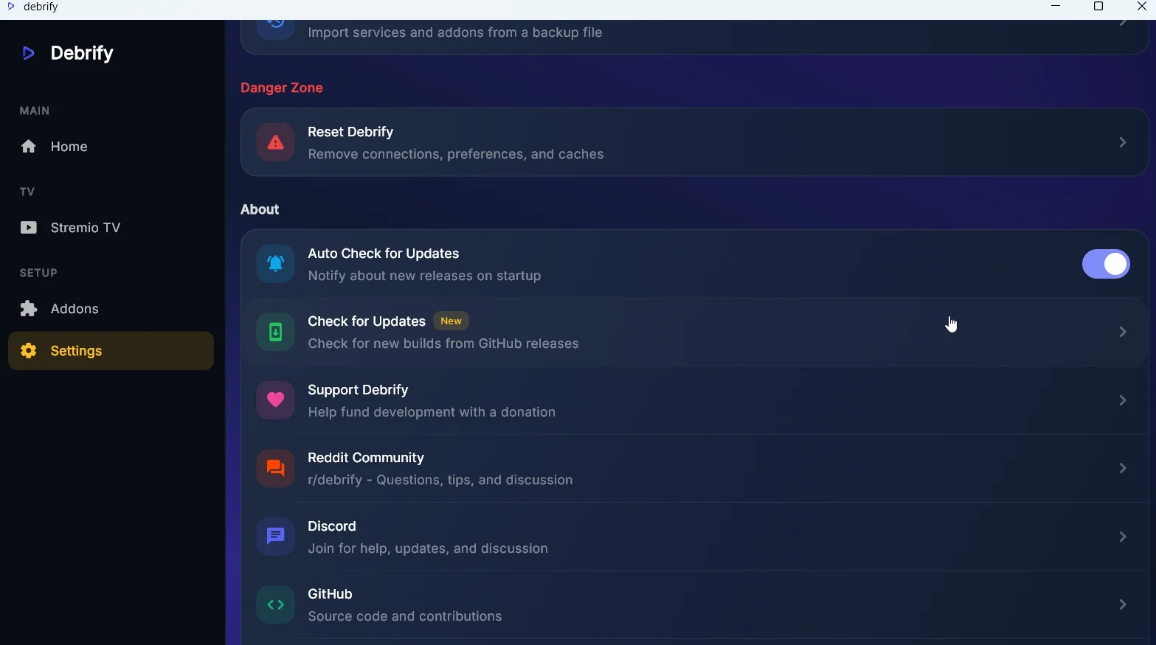1156x645 pixels.
Task: Click the Debrify logo icon in sidebar
Action: [x=29, y=54]
